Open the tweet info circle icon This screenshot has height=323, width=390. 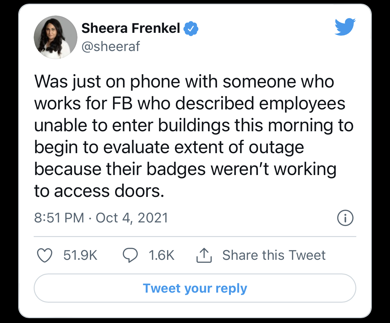[345, 218]
